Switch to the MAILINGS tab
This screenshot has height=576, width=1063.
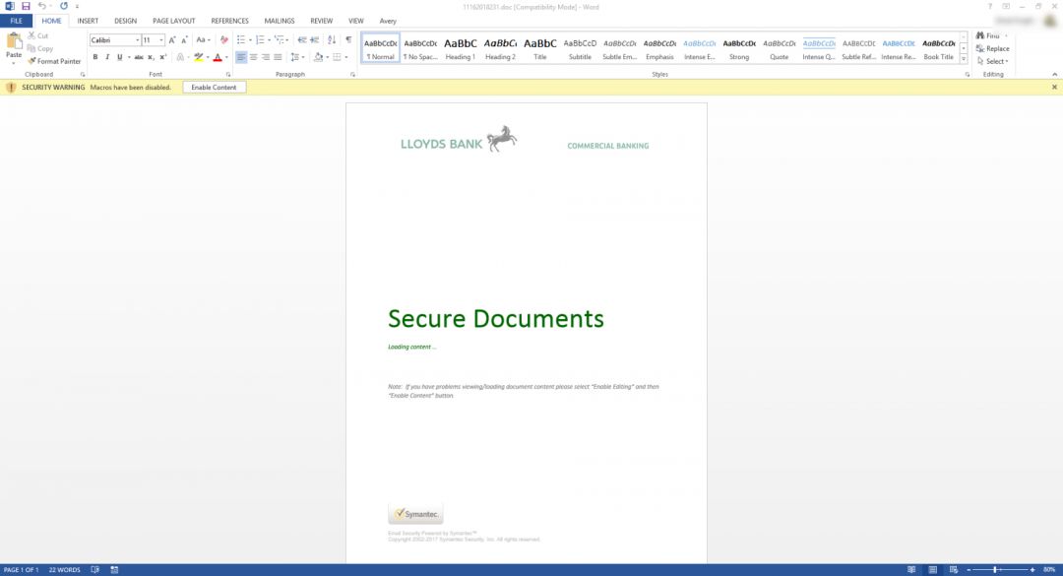tap(280, 21)
